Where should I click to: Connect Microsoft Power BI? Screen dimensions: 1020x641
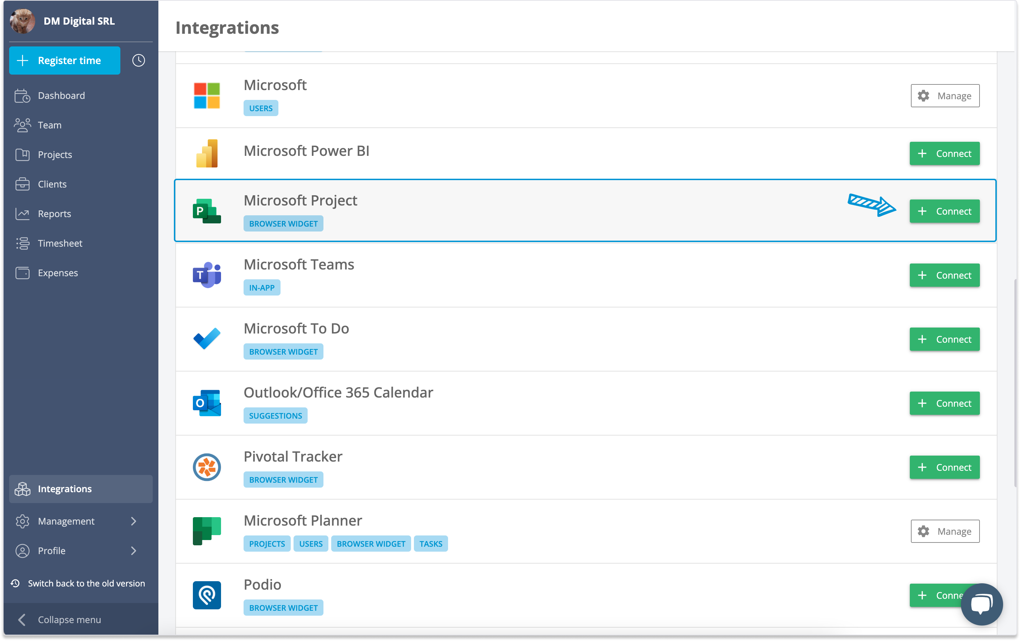(945, 153)
